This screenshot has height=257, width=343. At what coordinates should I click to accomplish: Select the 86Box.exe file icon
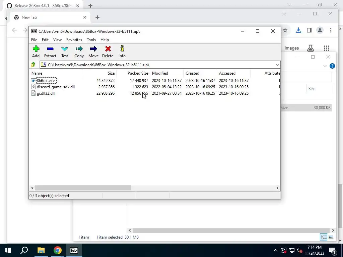click(33, 80)
